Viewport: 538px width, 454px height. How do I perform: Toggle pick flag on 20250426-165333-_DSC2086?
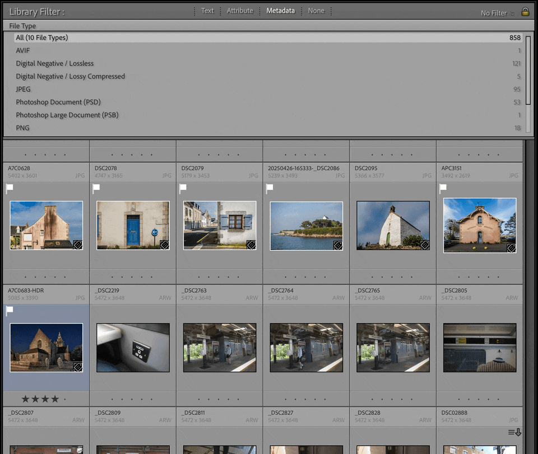(x=270, y=188)
